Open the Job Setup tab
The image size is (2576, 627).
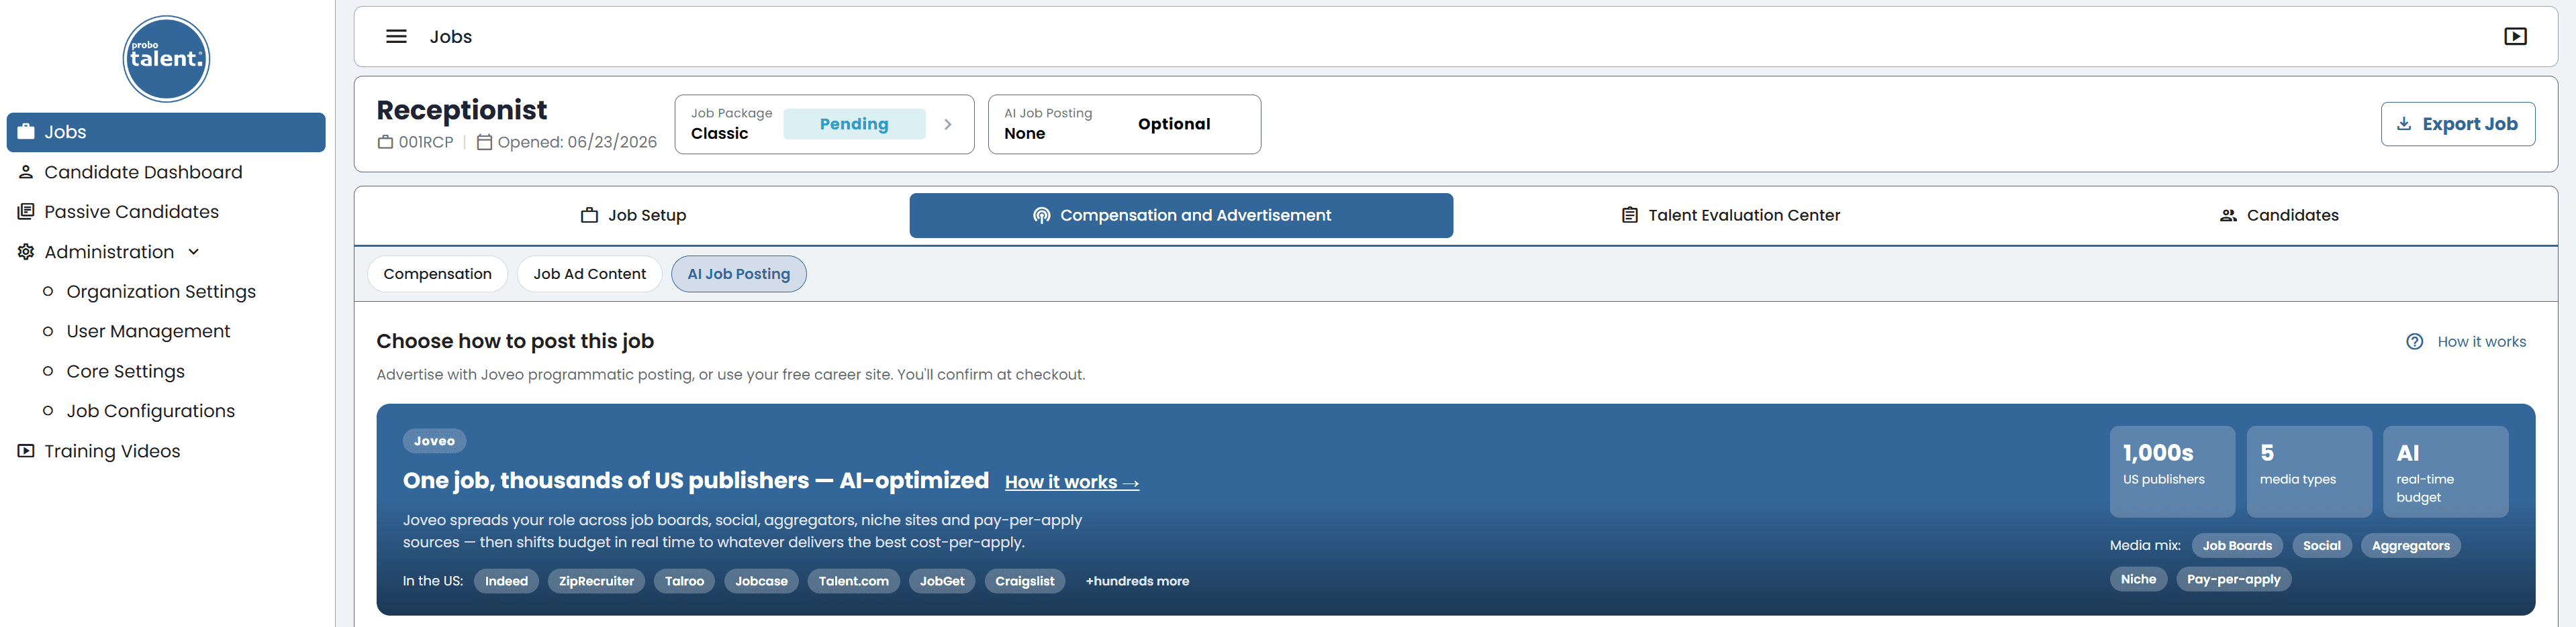(634, 216)
